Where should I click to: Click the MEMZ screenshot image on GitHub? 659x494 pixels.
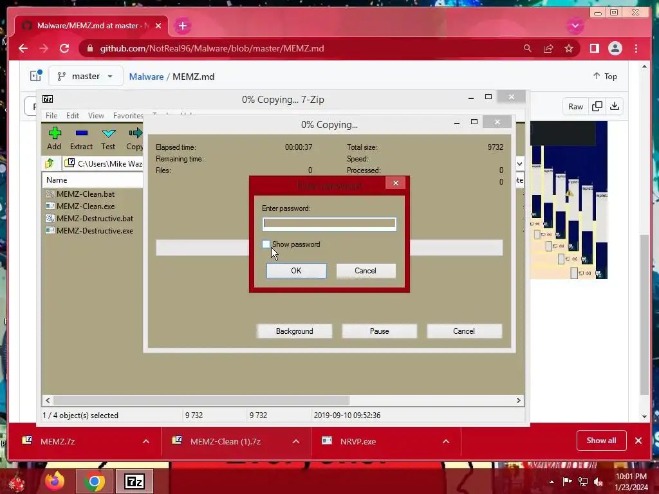569,200
